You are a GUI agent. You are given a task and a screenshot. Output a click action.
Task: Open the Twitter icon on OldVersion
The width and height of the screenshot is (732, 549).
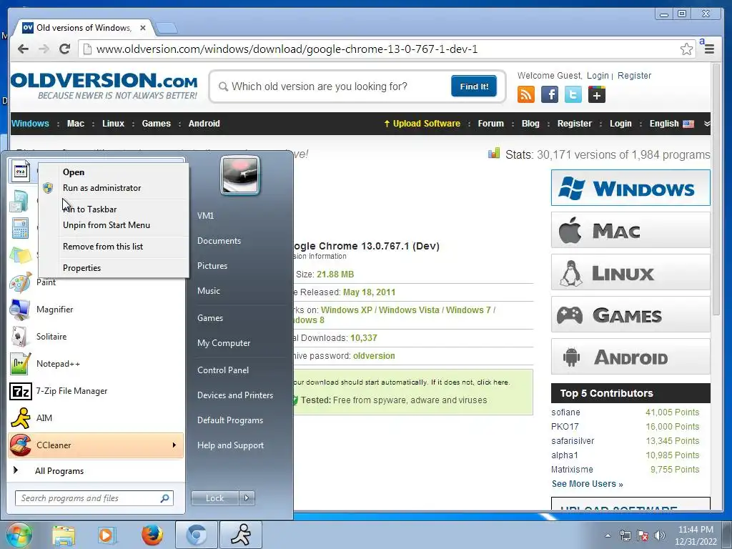tap(573, 94)
